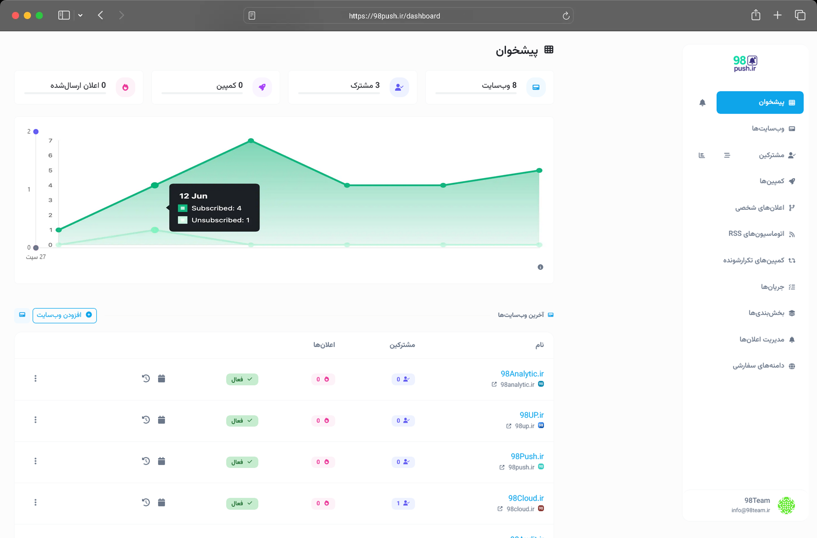Click the calendar icon for the 98UP.ir row

pyautogui.click(x=162, y=420)
